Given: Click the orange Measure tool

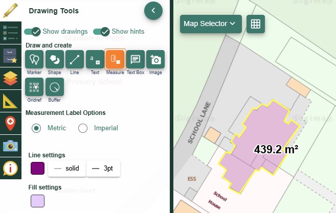Looking at the screenshot, I should click(115, 60).
